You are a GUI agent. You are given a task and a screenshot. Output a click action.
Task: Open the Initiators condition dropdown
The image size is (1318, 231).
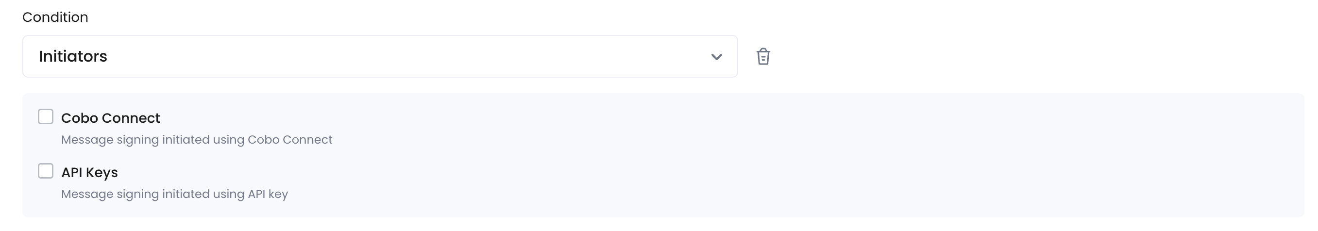[x=380, y=56]
